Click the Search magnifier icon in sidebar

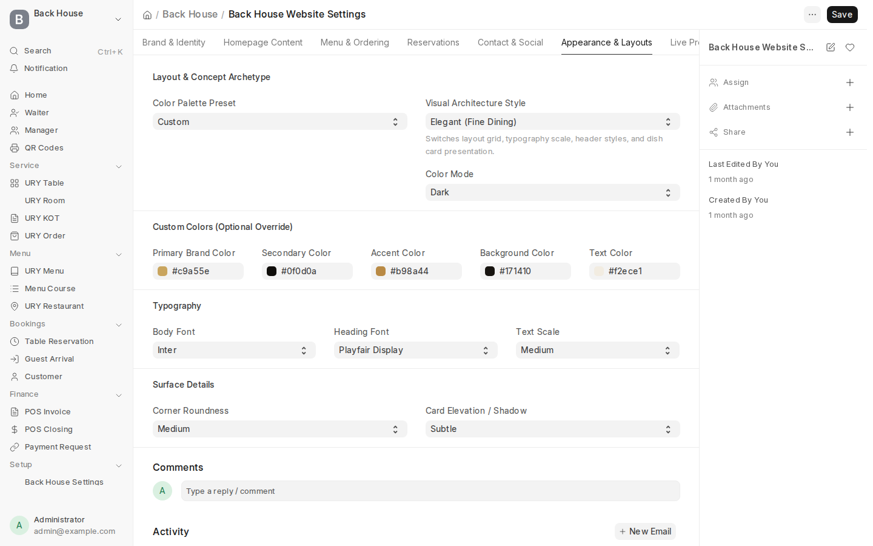click(14, 51)
